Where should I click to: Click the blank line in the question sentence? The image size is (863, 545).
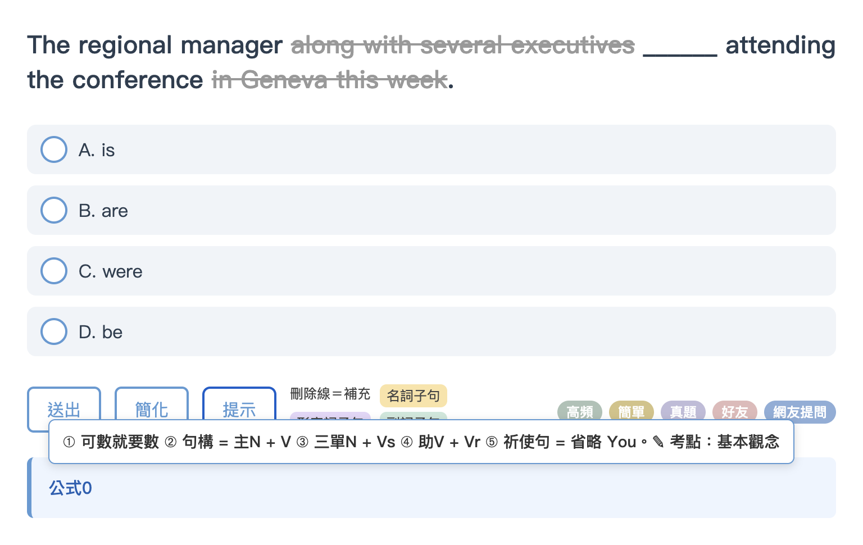(x=680, y=47)
